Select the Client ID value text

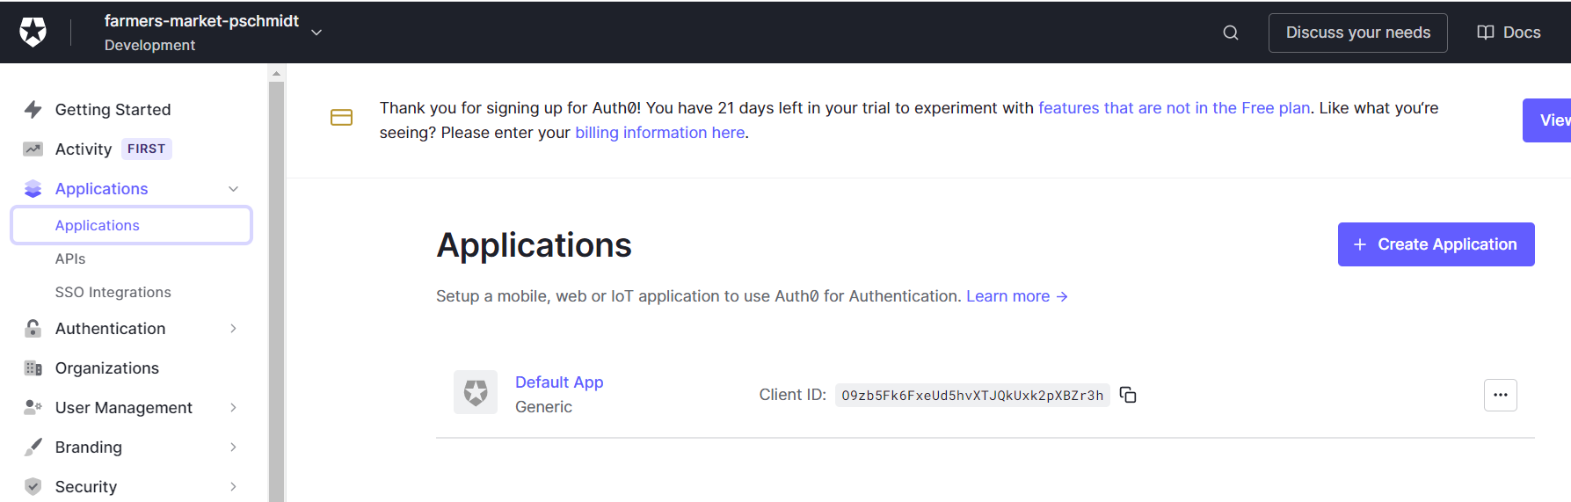pyautogui.click(x=972, y=396)
